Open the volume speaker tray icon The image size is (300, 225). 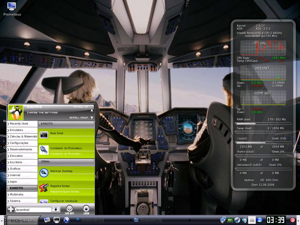(244, 220)
